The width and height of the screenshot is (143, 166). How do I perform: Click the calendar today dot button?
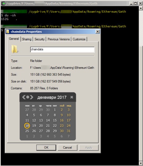[28, 97]
